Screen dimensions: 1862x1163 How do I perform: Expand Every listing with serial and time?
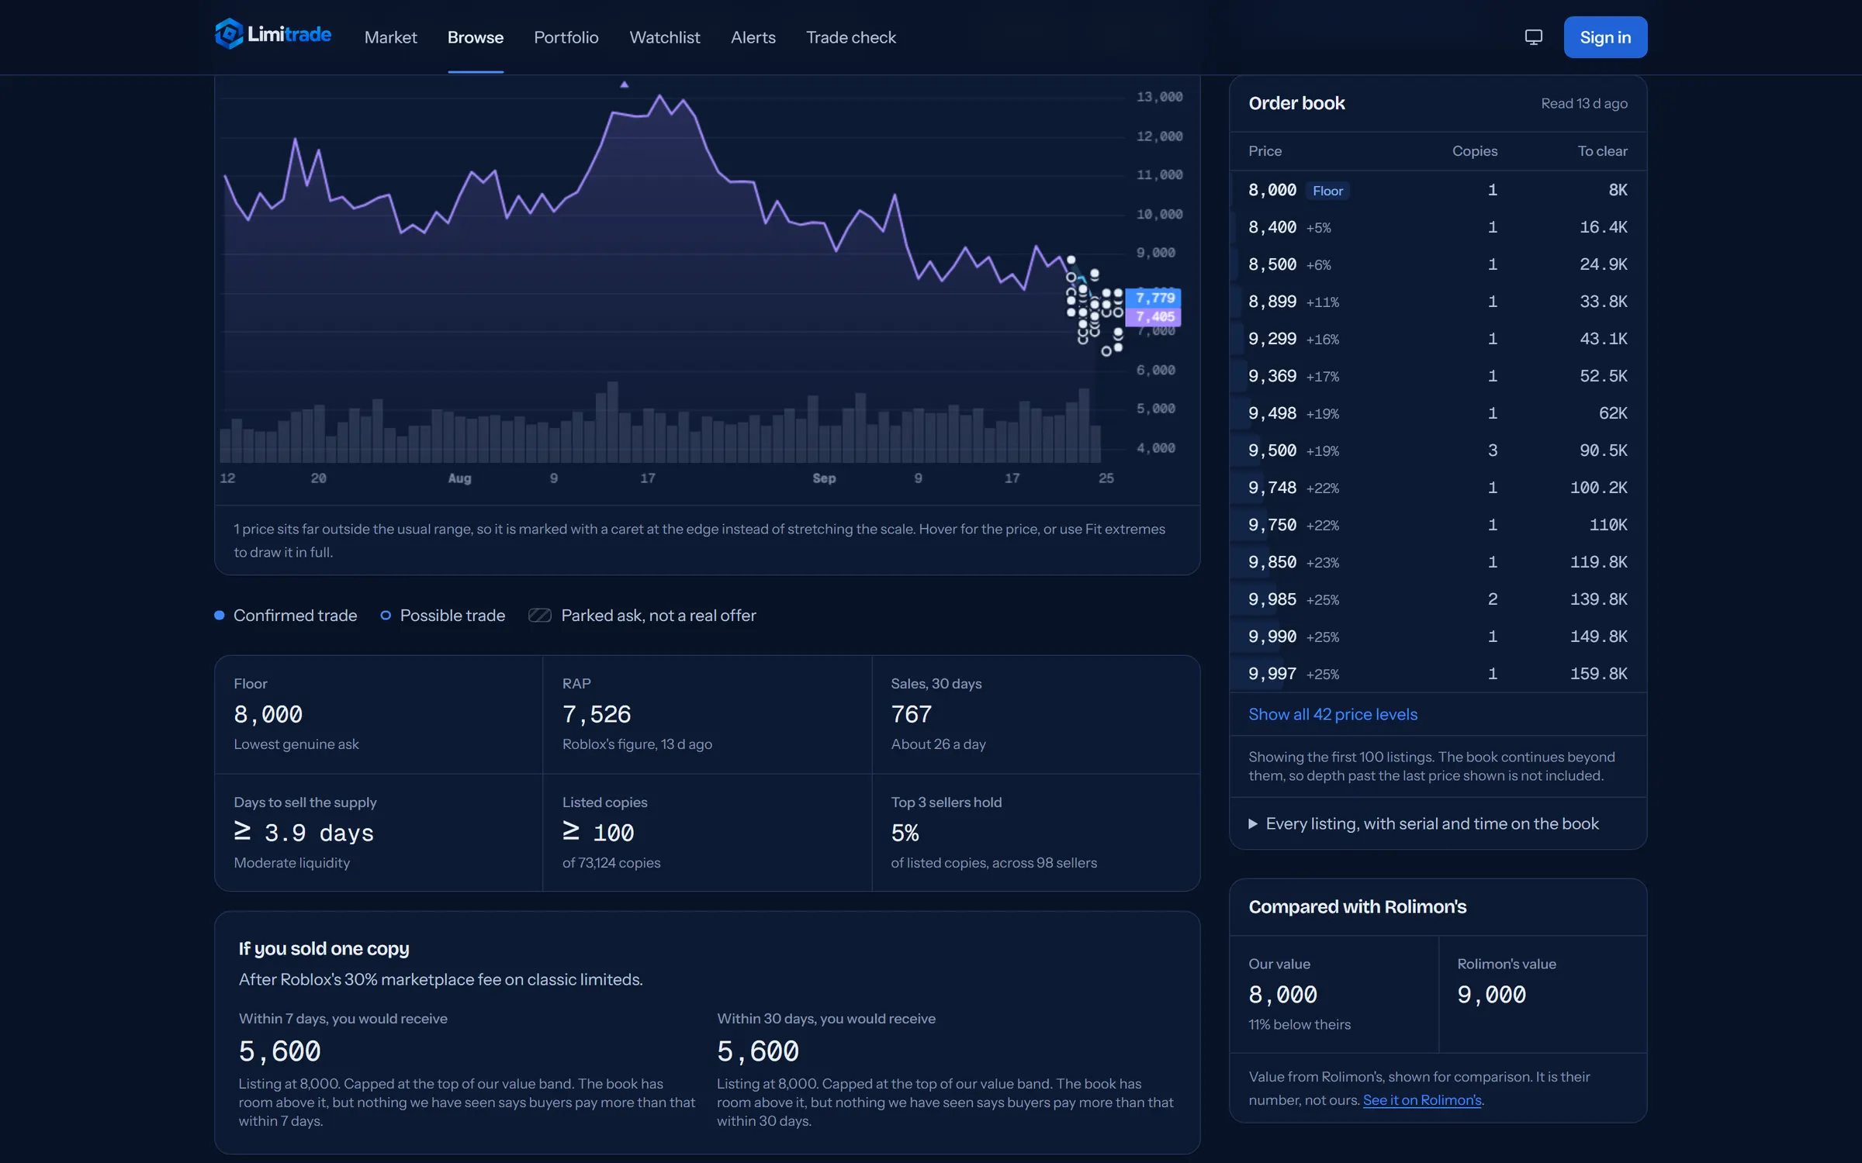tap(1424, 823)
